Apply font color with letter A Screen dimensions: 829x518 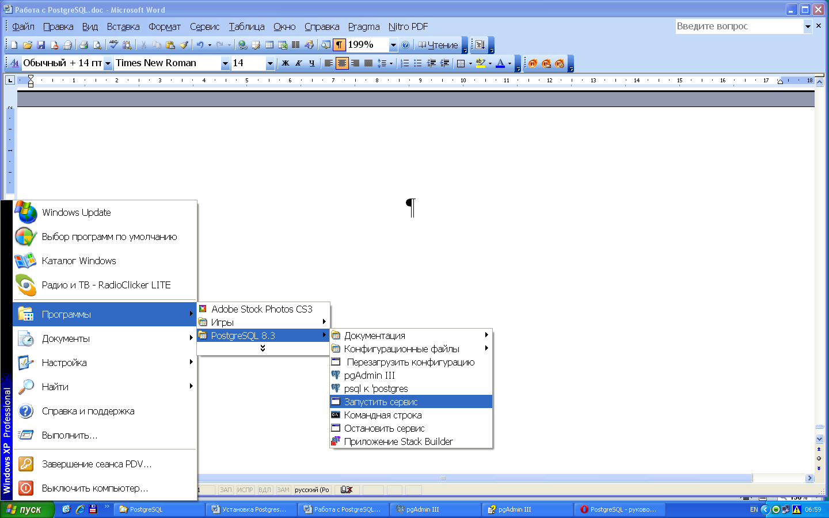[500, 63]
